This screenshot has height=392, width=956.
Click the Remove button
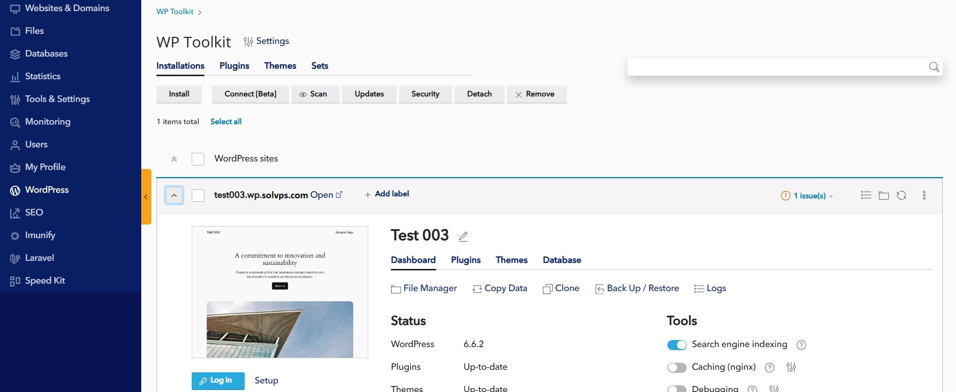(x=537, y=94)
